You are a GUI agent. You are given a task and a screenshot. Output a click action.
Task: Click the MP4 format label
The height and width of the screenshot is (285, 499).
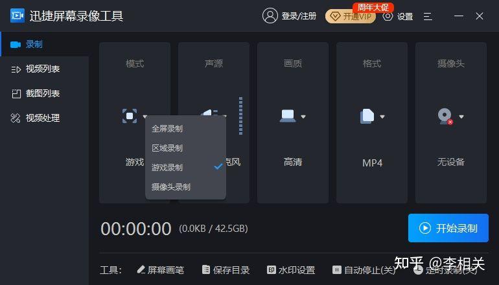pos(372,163)
